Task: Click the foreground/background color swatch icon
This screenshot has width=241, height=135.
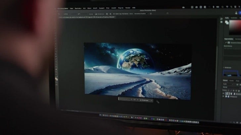Action: click(227, 23)
